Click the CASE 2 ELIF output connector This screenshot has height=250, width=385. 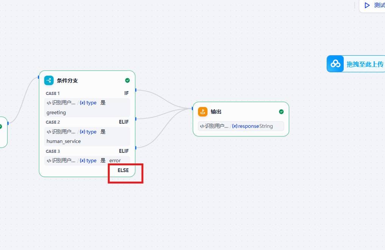tap(136, 119)
